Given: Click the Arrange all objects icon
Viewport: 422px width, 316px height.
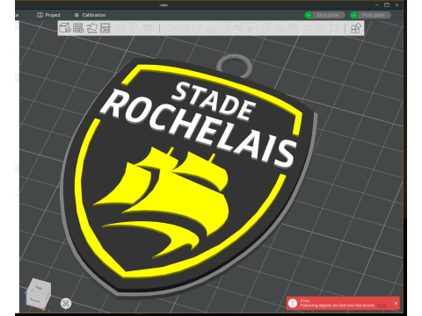Looking at the screenshot, I should coord(105,28).
